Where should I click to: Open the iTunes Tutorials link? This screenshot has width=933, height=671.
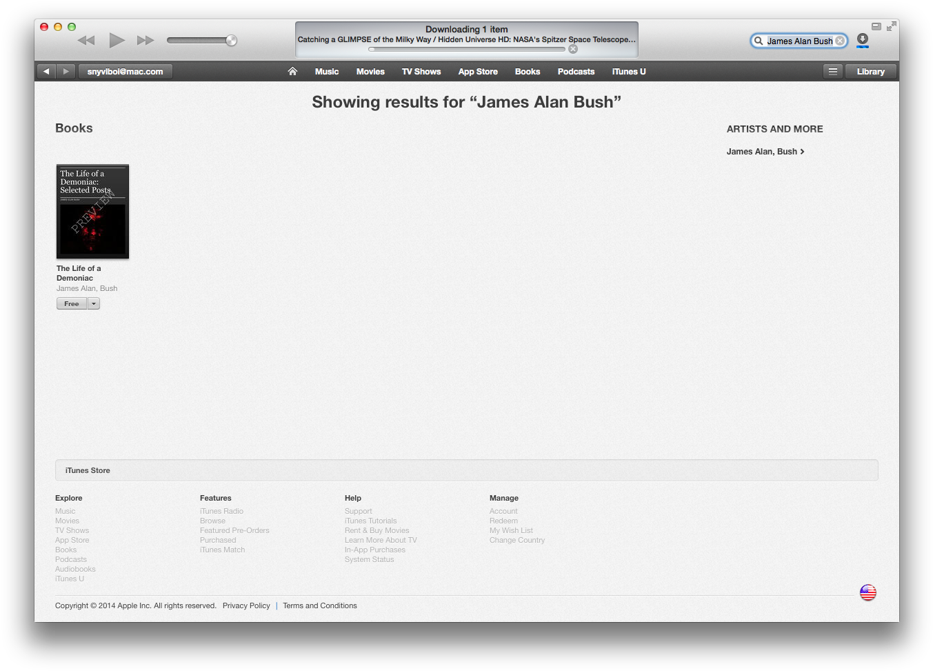tap(370, 521)
